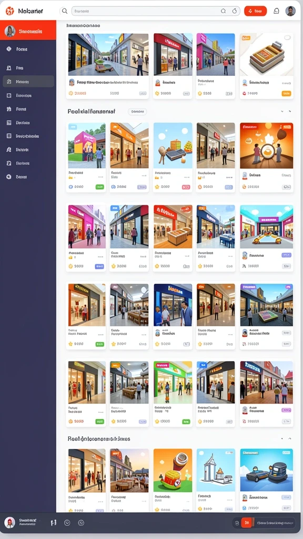Click the second circular icon in the bottom bar
303x539 pixels.
coord(81,523)
